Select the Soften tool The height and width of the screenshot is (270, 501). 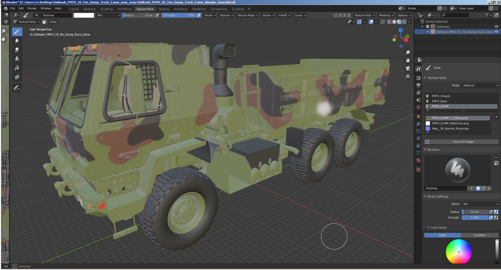click(x=17, y=41)
